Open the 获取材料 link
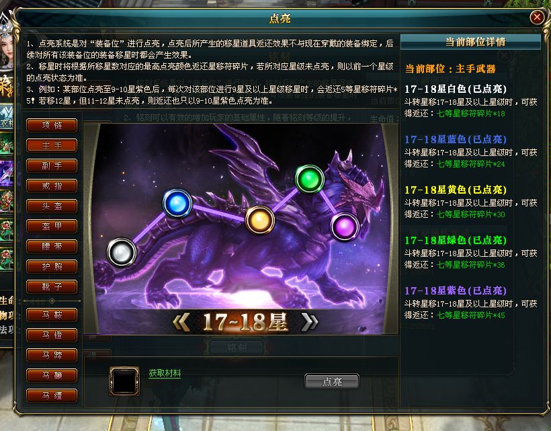This screenshot has width=551, height=431. click(x=165, y=373)
